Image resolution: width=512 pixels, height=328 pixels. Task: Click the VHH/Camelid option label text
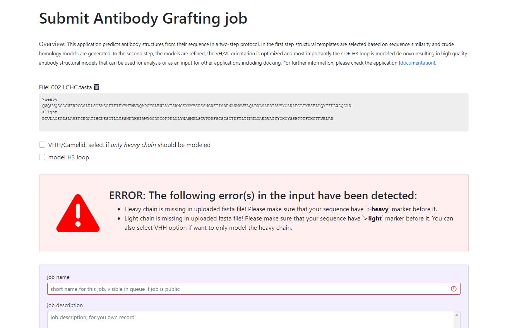tap(129, 145)
